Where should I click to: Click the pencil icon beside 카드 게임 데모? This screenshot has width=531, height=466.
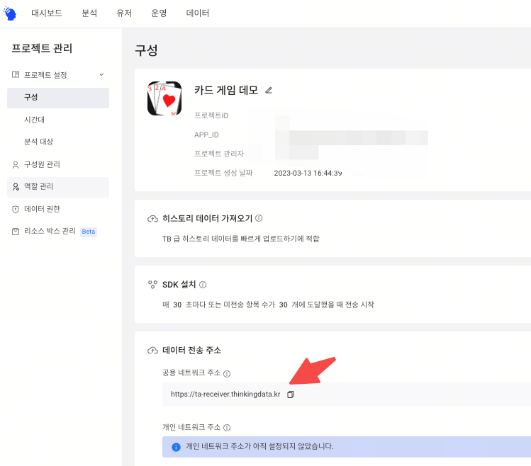268,90
